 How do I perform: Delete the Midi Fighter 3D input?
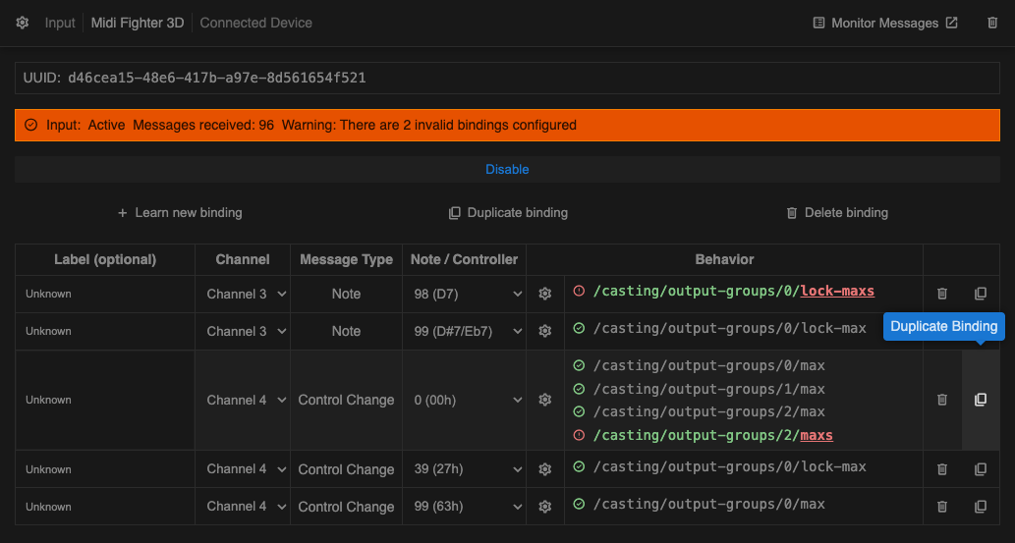pos(992,23)
